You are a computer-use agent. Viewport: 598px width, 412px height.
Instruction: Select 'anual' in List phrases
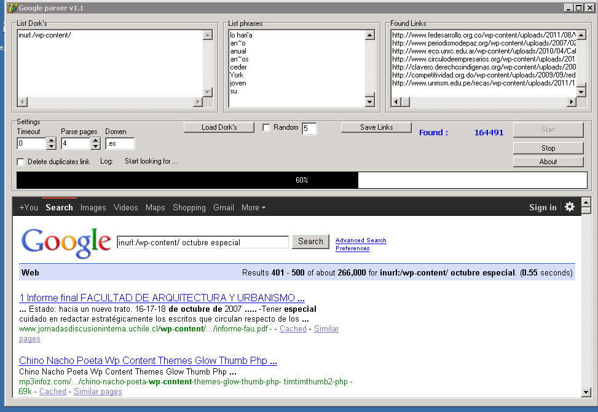(238, 51)
